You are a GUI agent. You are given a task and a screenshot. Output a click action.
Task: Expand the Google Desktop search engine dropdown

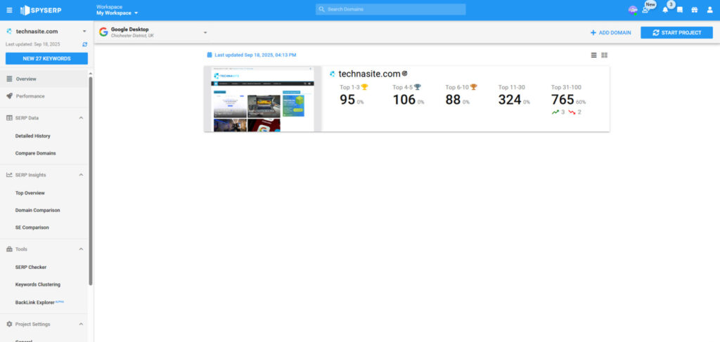205,32
